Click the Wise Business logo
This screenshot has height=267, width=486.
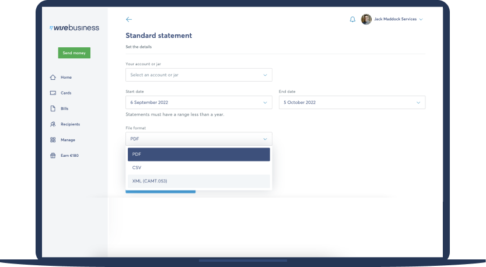point(74,27)
